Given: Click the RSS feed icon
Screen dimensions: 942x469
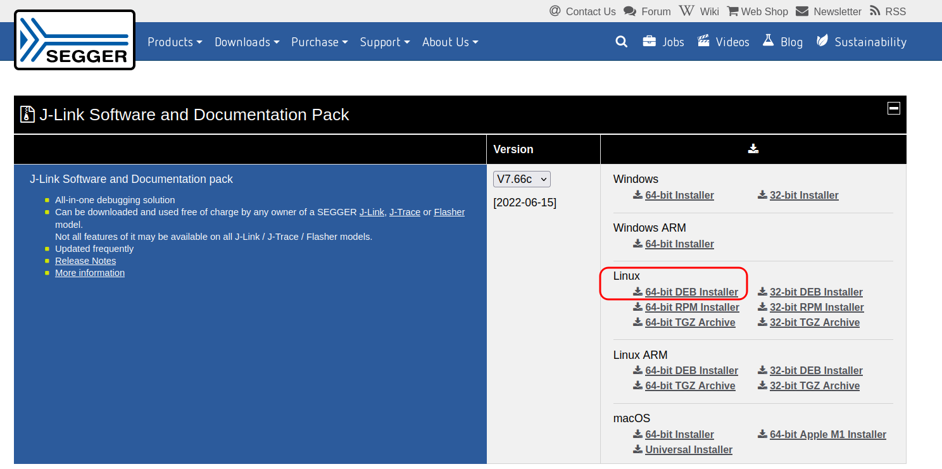Looking at the screenshot, I should click(876, 11).
